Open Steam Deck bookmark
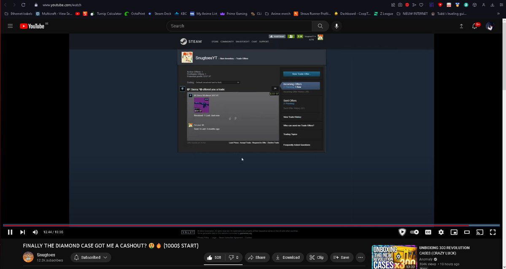Viewport: 506px width, 269px height. [x=160, y=13]
